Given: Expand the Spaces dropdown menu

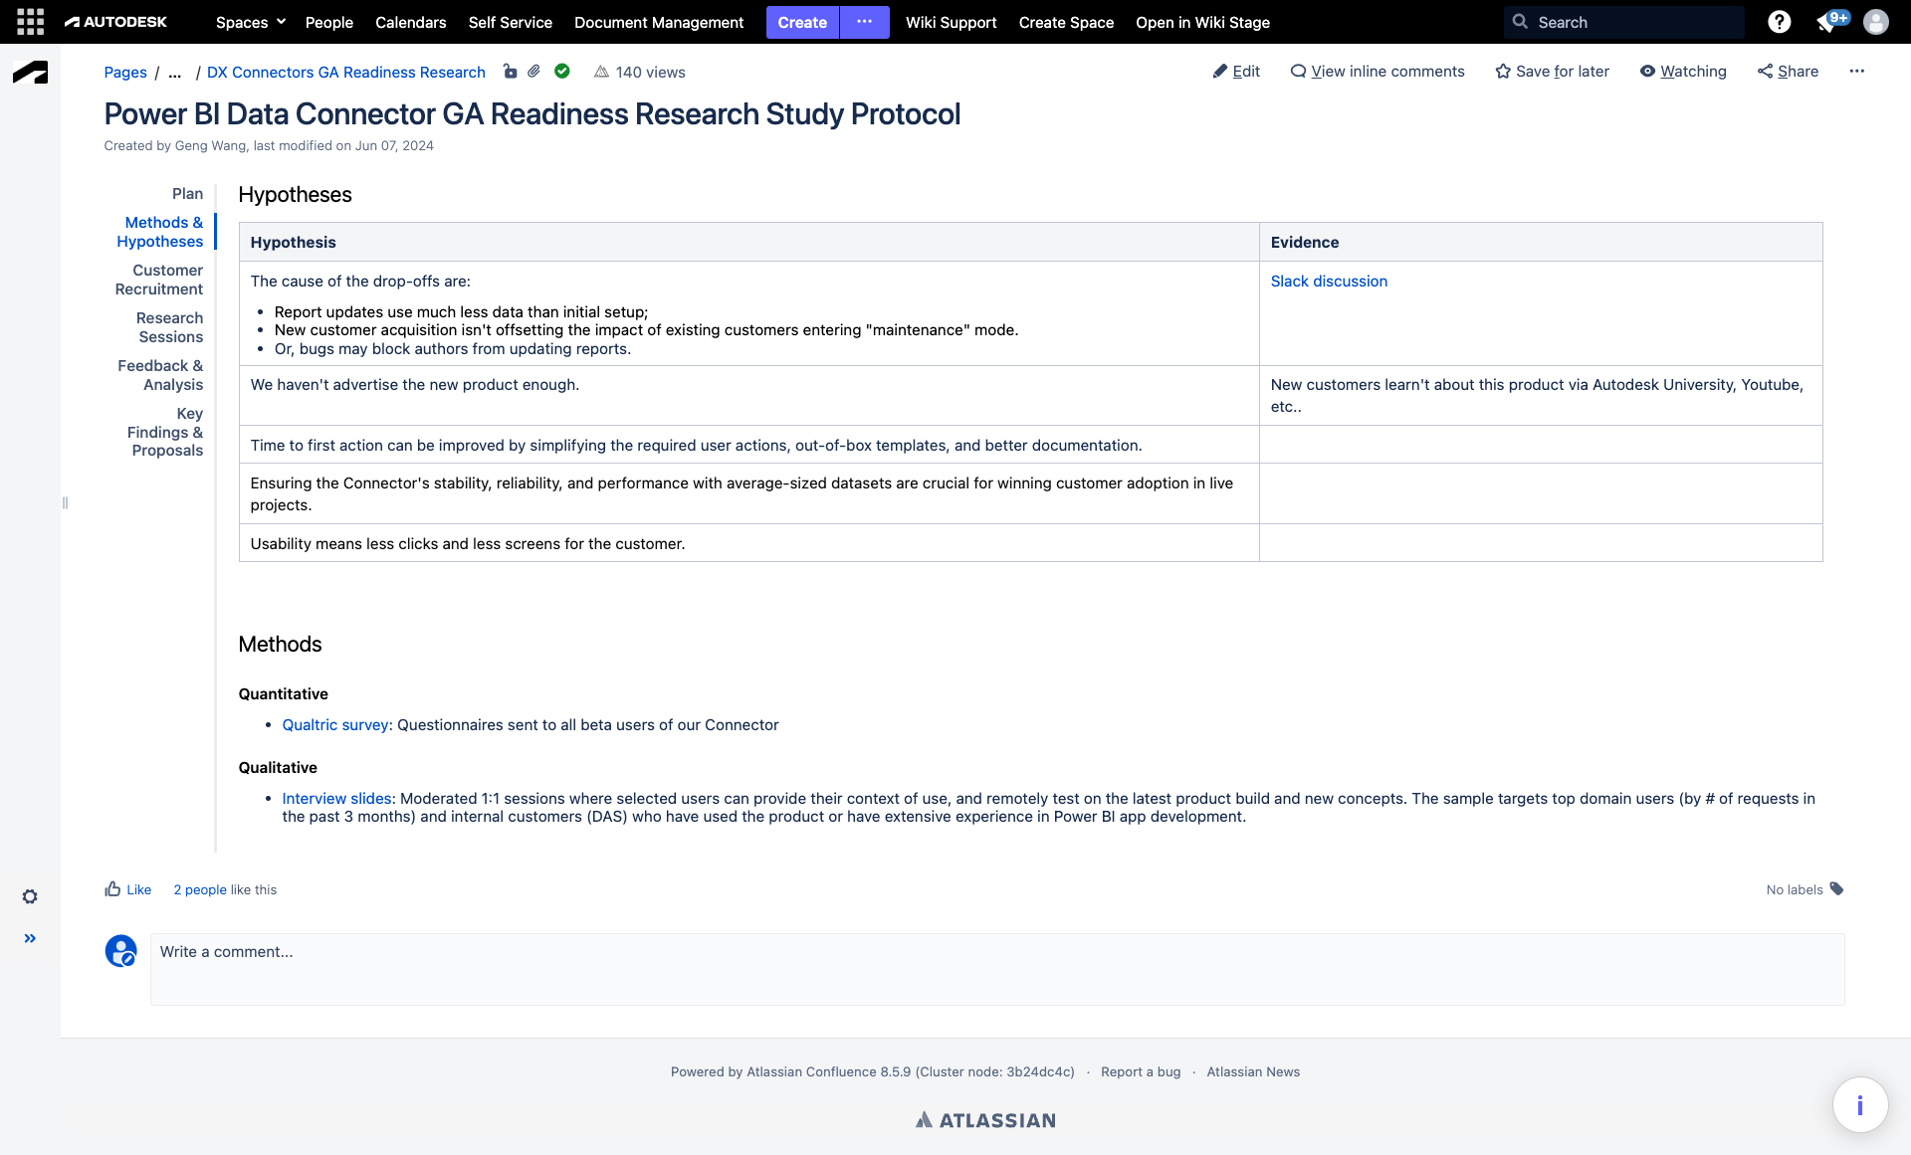Looking at the screenshot, I should point(251,22).
